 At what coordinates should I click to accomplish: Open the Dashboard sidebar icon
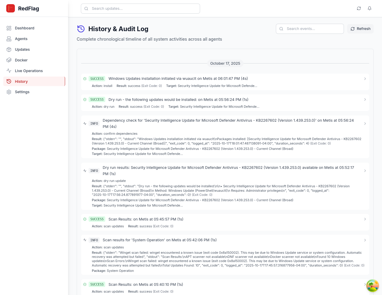click(9, 28)
